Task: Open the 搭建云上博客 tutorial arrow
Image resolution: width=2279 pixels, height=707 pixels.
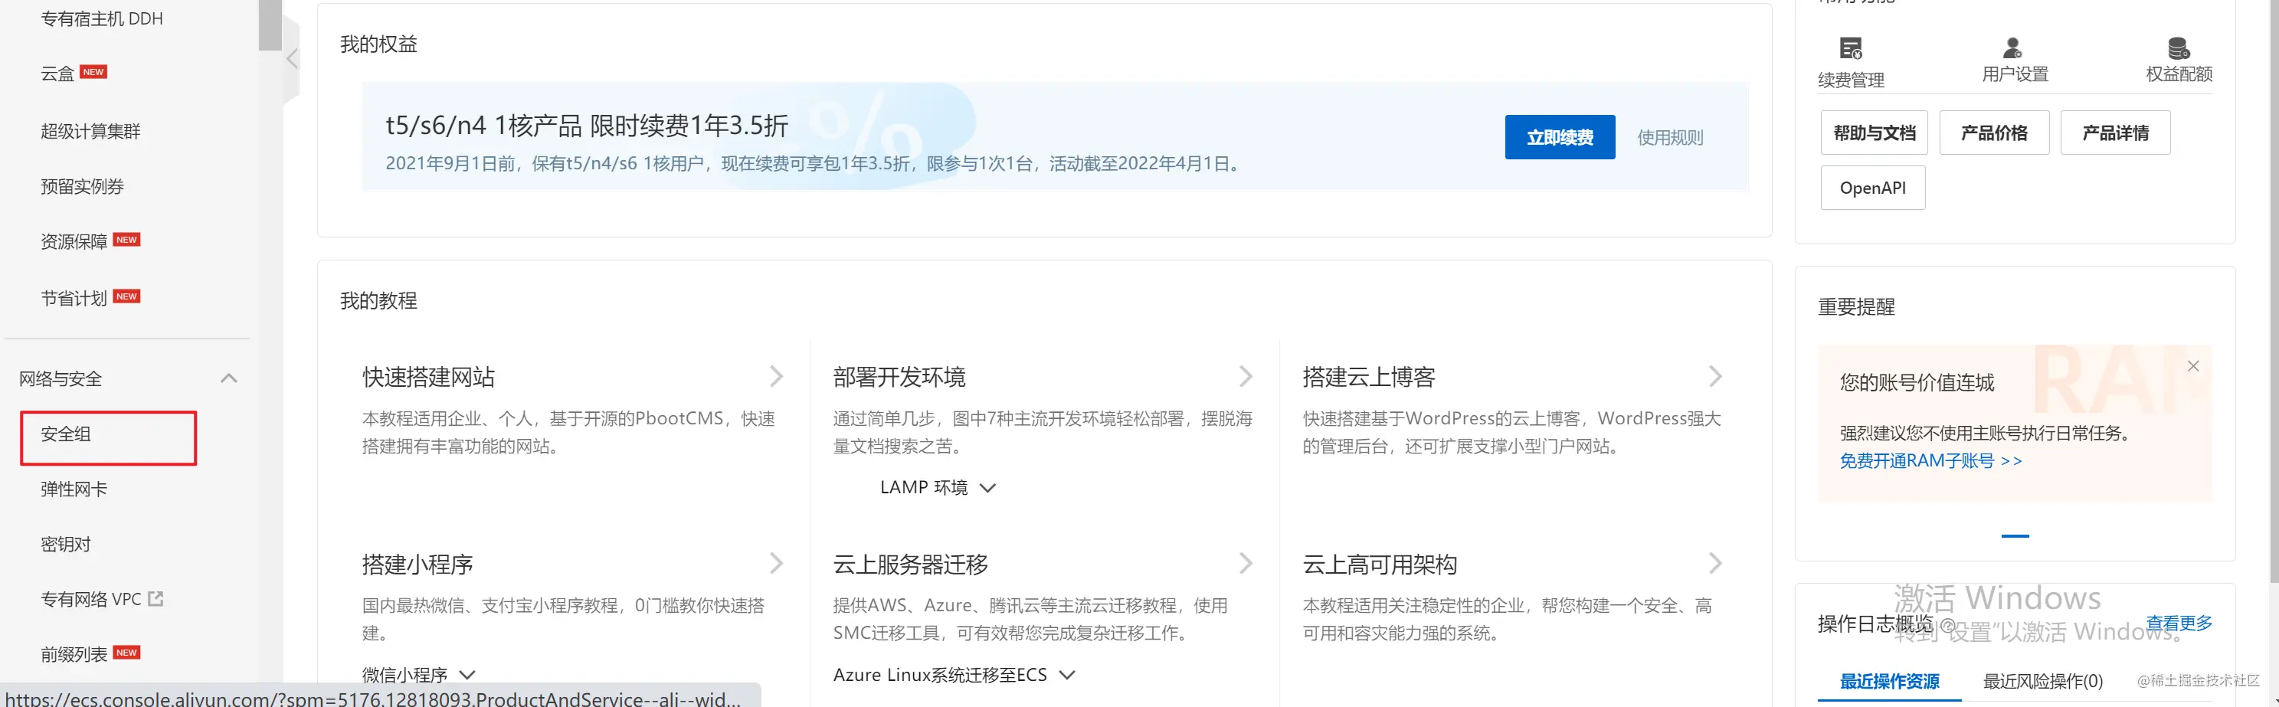Action: (x=1715, y=377)
